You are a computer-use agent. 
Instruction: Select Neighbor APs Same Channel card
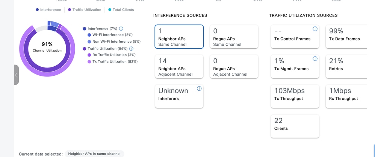[x=179, y=37]
